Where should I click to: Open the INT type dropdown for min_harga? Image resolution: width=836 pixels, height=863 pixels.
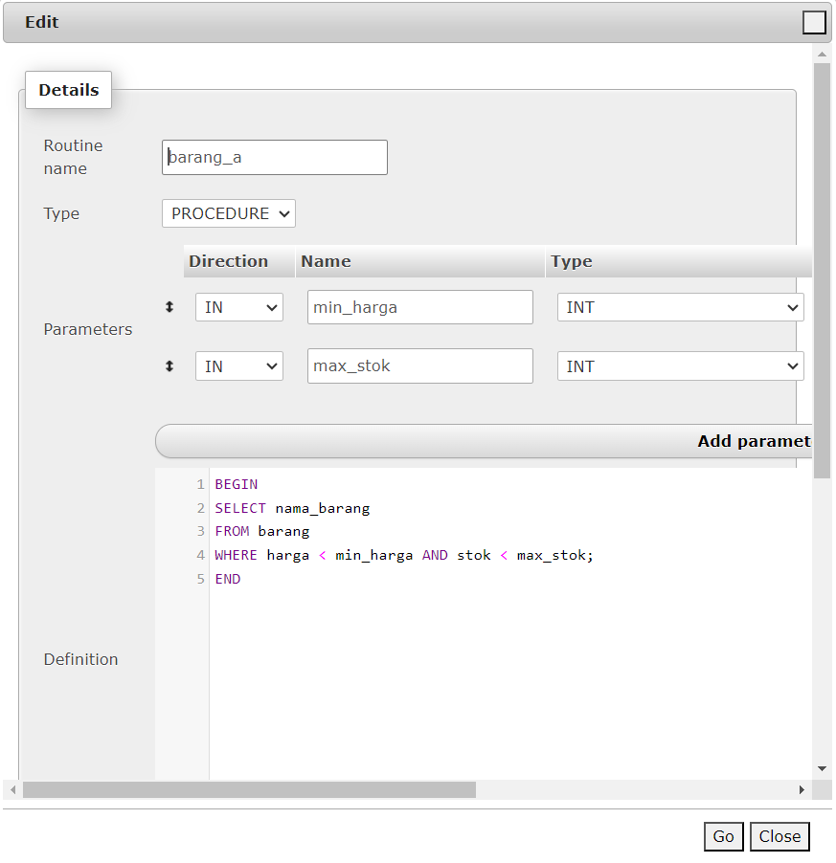tap(680, 307)
